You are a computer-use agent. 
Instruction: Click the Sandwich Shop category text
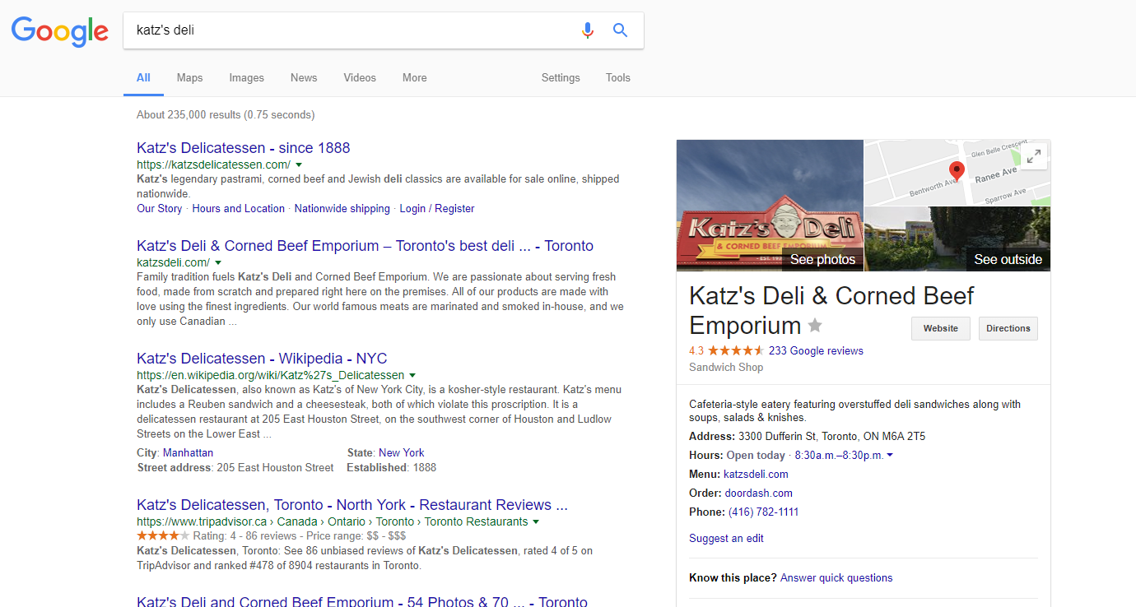point(726,368)
